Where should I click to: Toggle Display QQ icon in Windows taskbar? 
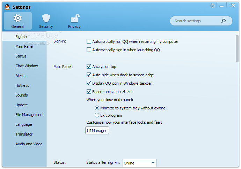click(x=89, y=83)
